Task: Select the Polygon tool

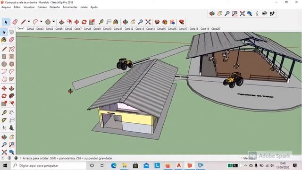Action: [x=11, y=64]
